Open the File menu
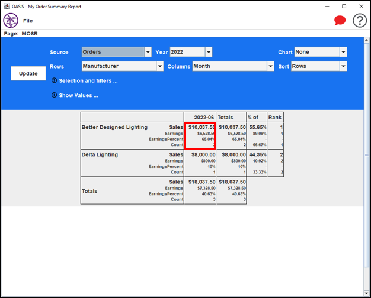The image size is (371, 298). coord(28,21)
